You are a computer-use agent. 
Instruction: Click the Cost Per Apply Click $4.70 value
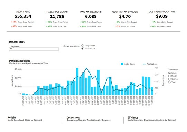coord(125,16)
